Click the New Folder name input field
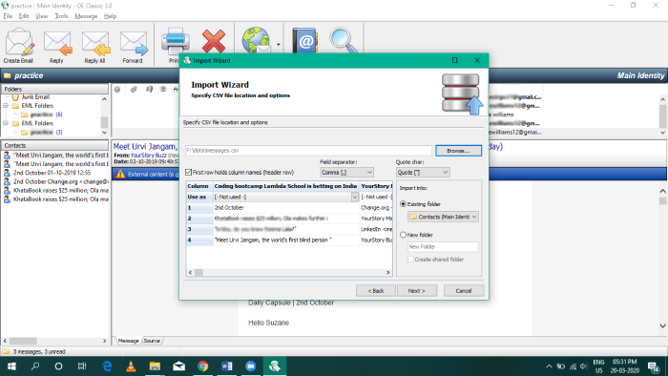The image size is (668, 376). point(443,246)
